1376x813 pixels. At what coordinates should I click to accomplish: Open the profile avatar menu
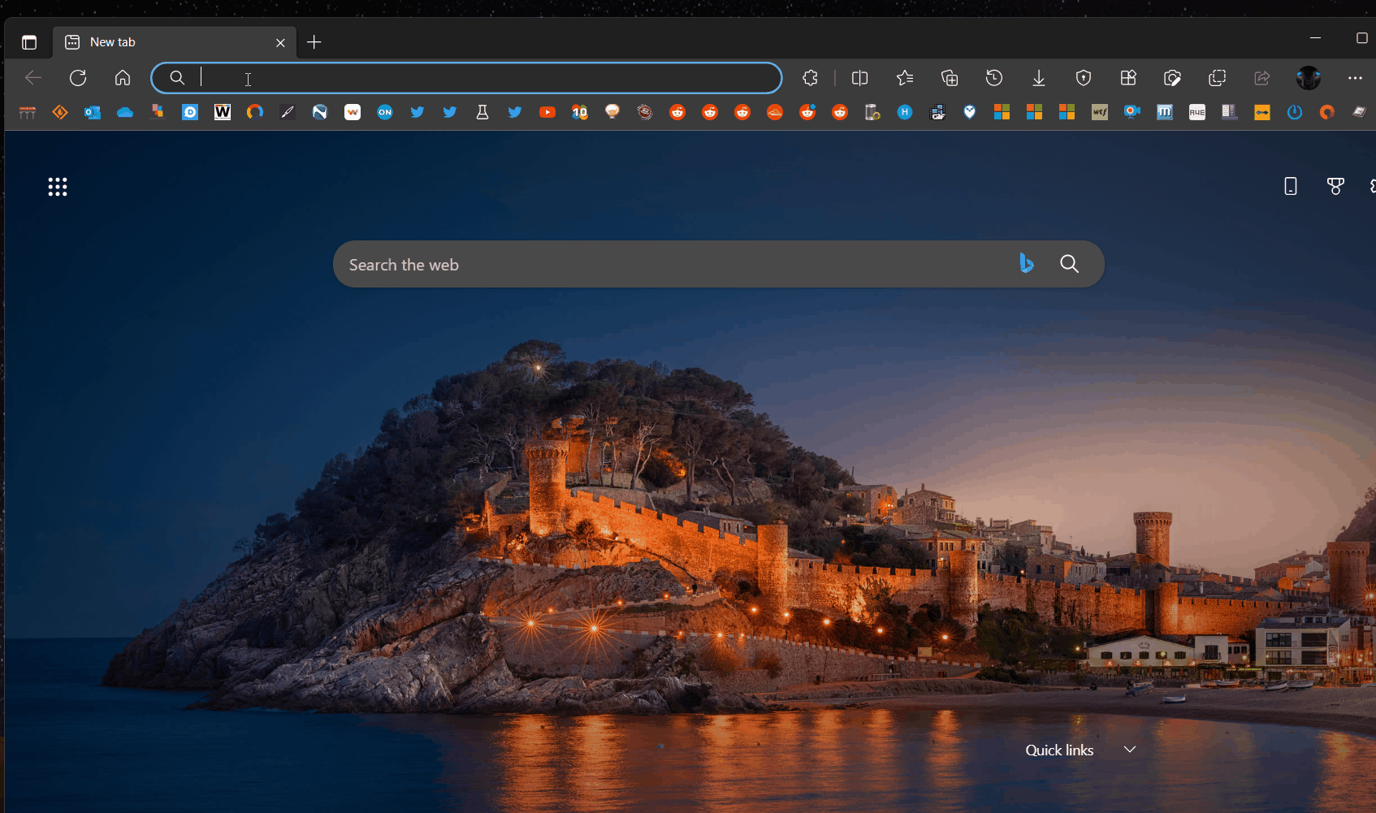1309,78
